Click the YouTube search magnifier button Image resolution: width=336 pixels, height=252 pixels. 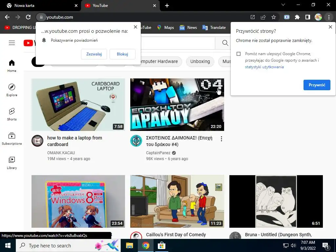(x=225, y=43)
